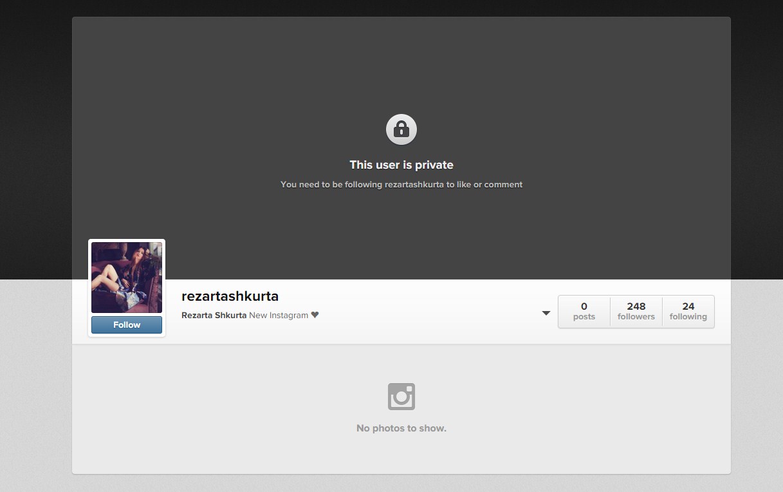
Task: Click the padlock icon
Action: point(401,129)
